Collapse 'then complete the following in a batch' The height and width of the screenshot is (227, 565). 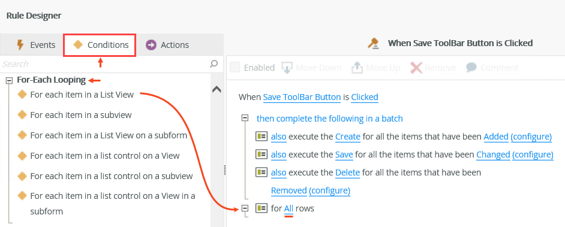coord(245,117)
